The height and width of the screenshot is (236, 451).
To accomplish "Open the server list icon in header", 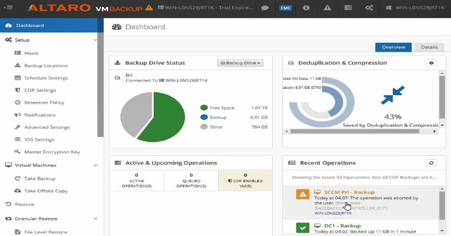I will click(348, 7).
